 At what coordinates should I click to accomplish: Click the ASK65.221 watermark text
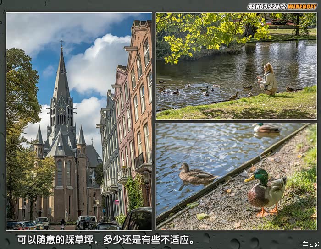pyautogui.click(x=263, y=6)
